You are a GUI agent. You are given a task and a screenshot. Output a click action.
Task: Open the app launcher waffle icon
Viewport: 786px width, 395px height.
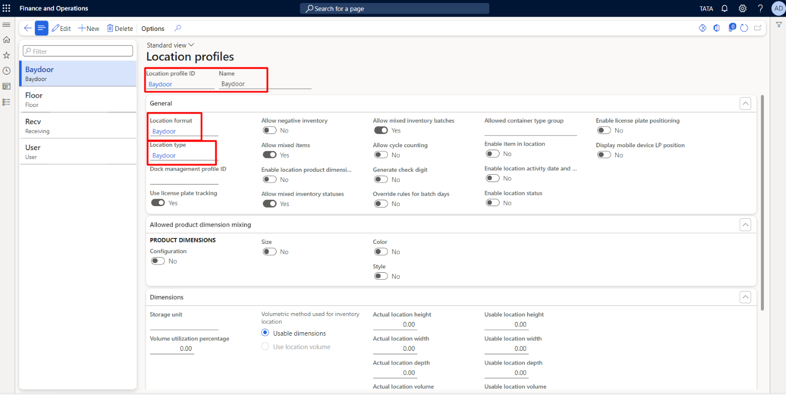[x=6, y=8]
